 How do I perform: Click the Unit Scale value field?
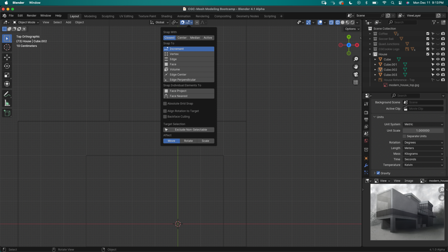point(423,131)
